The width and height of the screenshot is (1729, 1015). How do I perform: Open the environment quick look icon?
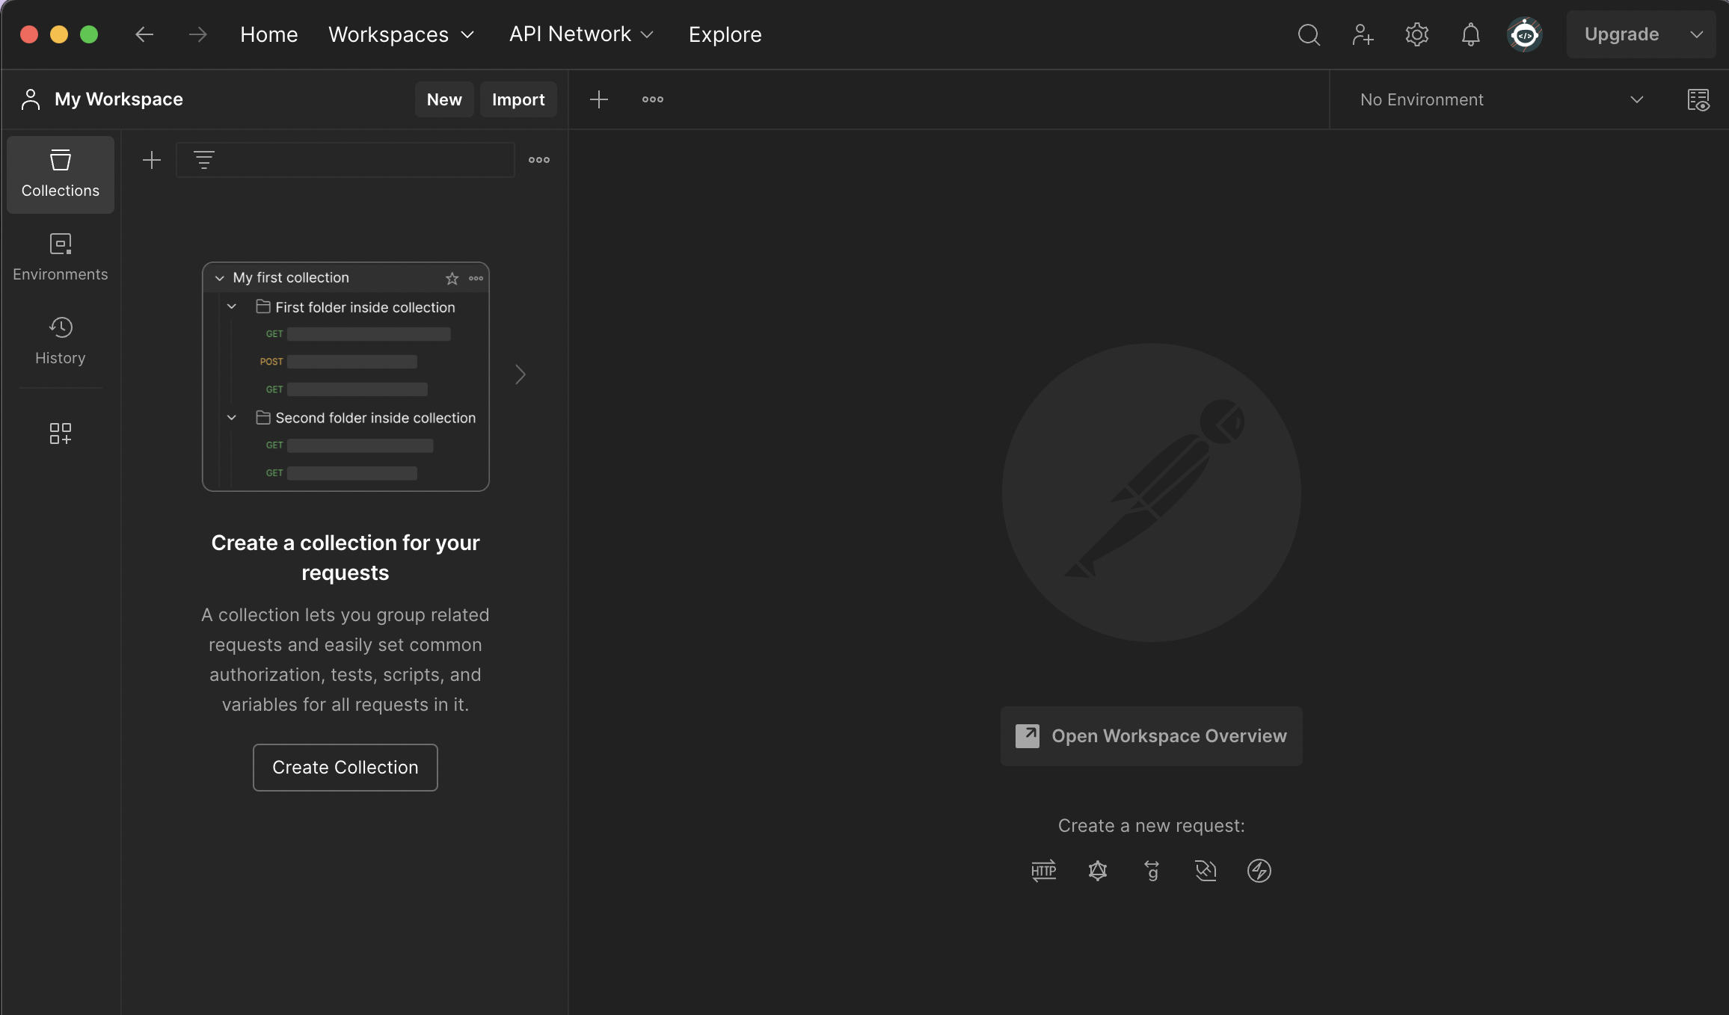1698,99
